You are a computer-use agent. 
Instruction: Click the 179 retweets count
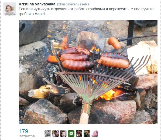[24, 131]
